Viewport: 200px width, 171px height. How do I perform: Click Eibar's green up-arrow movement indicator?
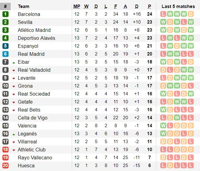click(14, 63)
